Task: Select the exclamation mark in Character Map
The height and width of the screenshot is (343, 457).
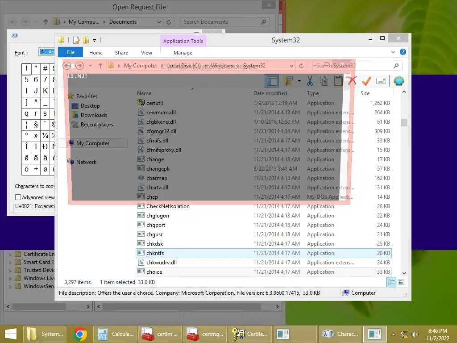Action: coord(26,69)
